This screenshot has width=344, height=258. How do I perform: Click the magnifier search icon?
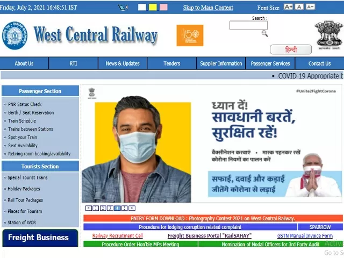(x=264, y=33)
